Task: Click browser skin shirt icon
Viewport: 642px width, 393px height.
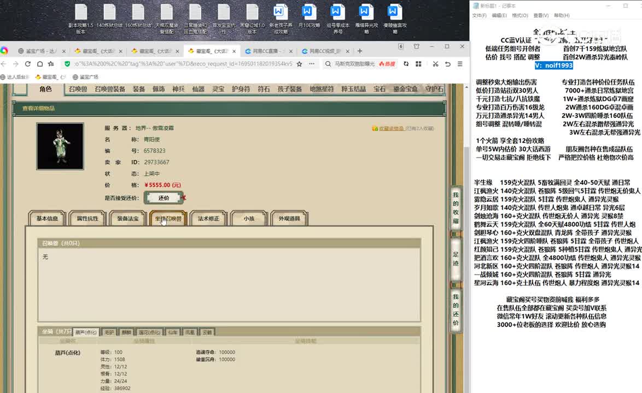Action: (x=416, y=46)
